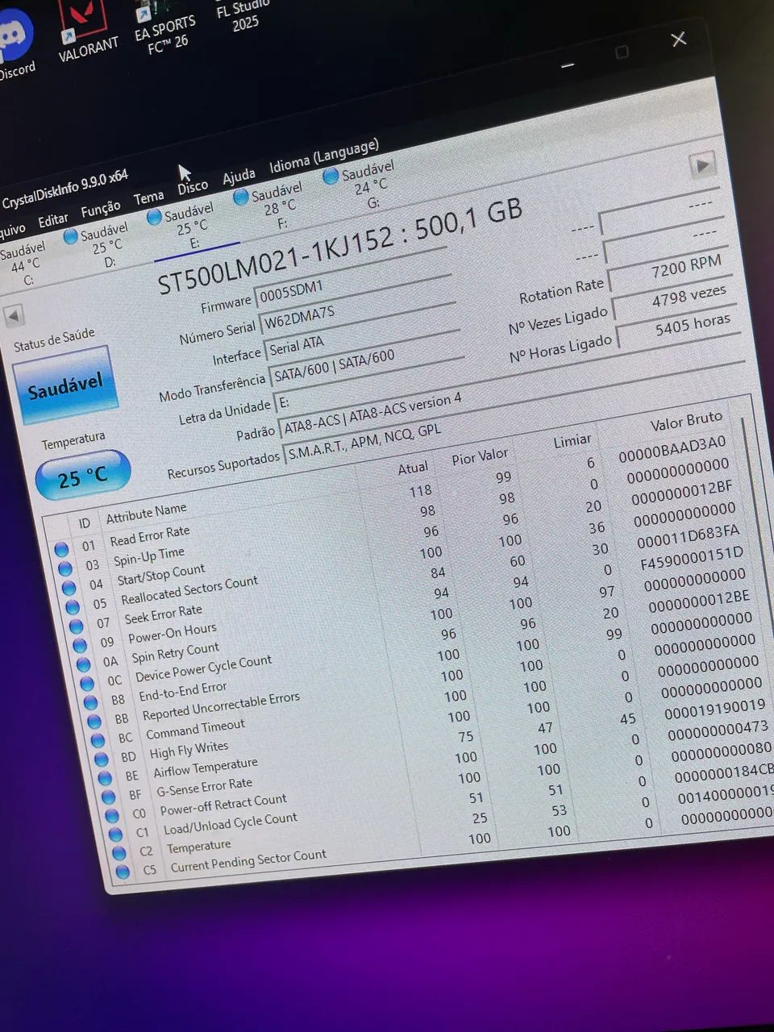Click the Saudável health status button
The height and width of the screenshot is (1032, 774).
[64, 385]
